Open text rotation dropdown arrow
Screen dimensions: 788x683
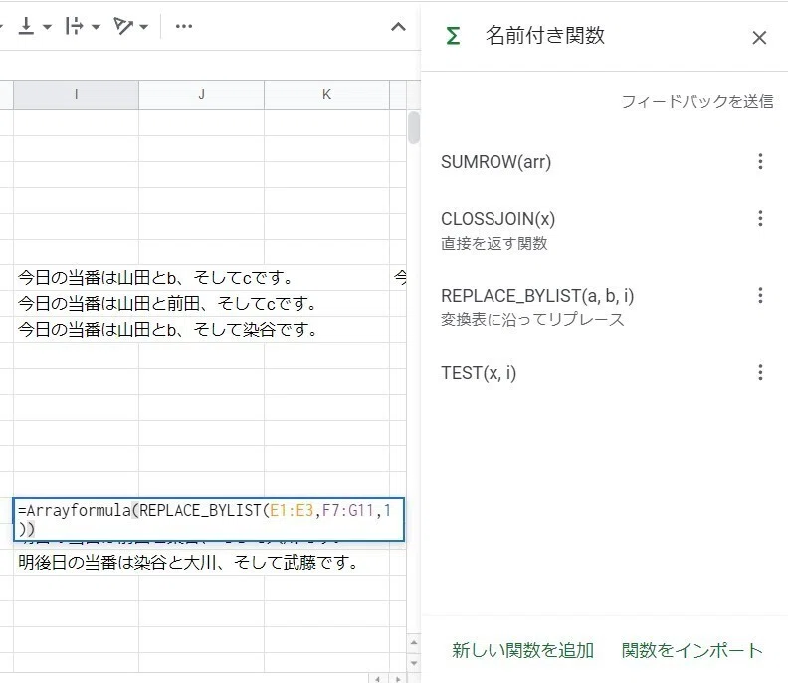coord(143,26)
